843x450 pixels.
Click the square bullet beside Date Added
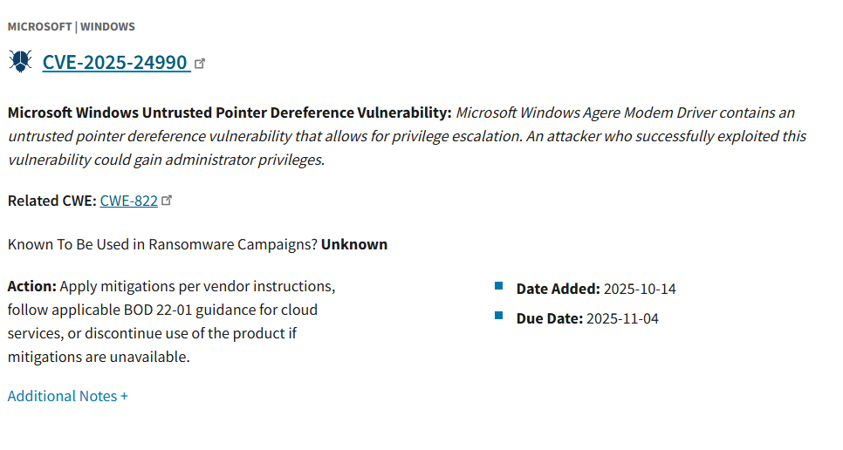tap(499, 285)
